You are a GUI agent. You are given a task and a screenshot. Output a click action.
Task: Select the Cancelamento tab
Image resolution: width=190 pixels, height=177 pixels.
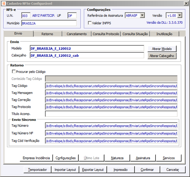pyautogui.click(x=77, y=34)
